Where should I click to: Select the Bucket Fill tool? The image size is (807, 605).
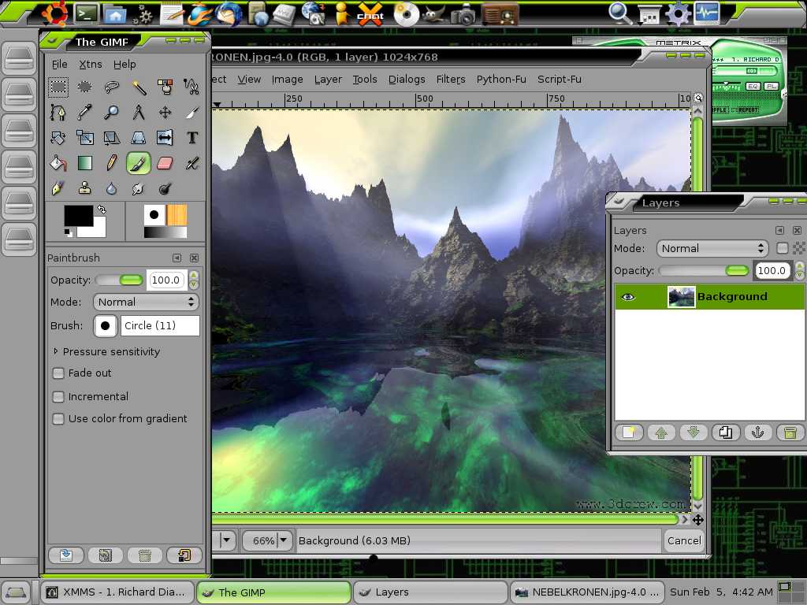[x=58, y=163]
